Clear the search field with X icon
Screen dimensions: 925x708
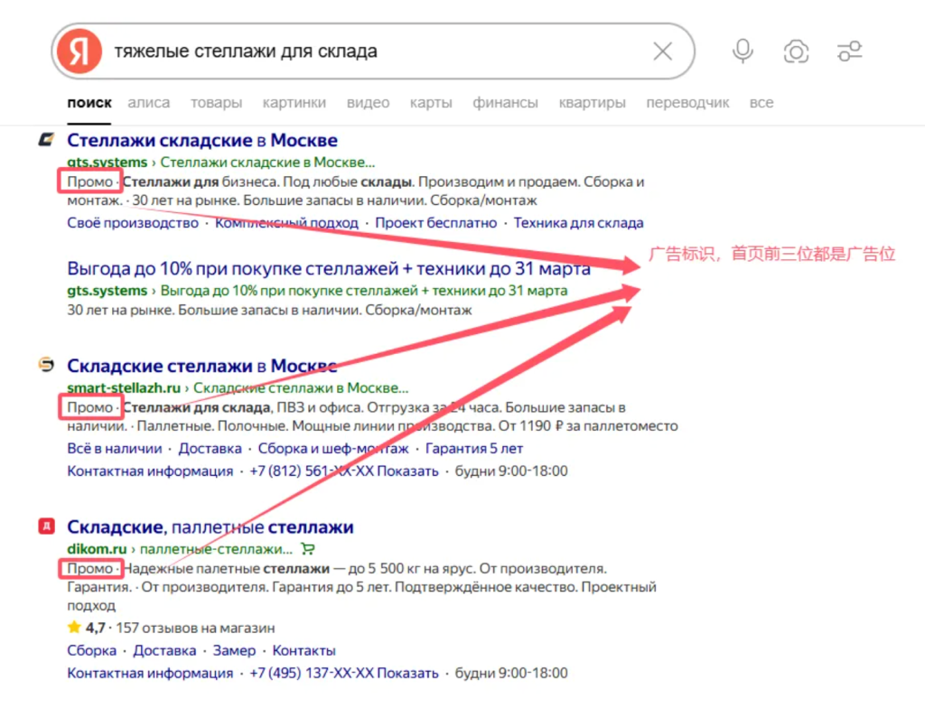(x=662, y=51)
